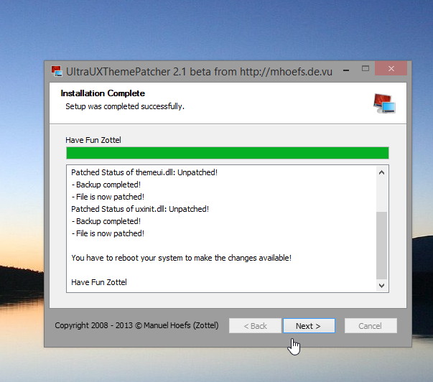Screen dimensions: 433x382
Task: Click the window title text with mhoefs.de.vu
Action: [199, 72]
